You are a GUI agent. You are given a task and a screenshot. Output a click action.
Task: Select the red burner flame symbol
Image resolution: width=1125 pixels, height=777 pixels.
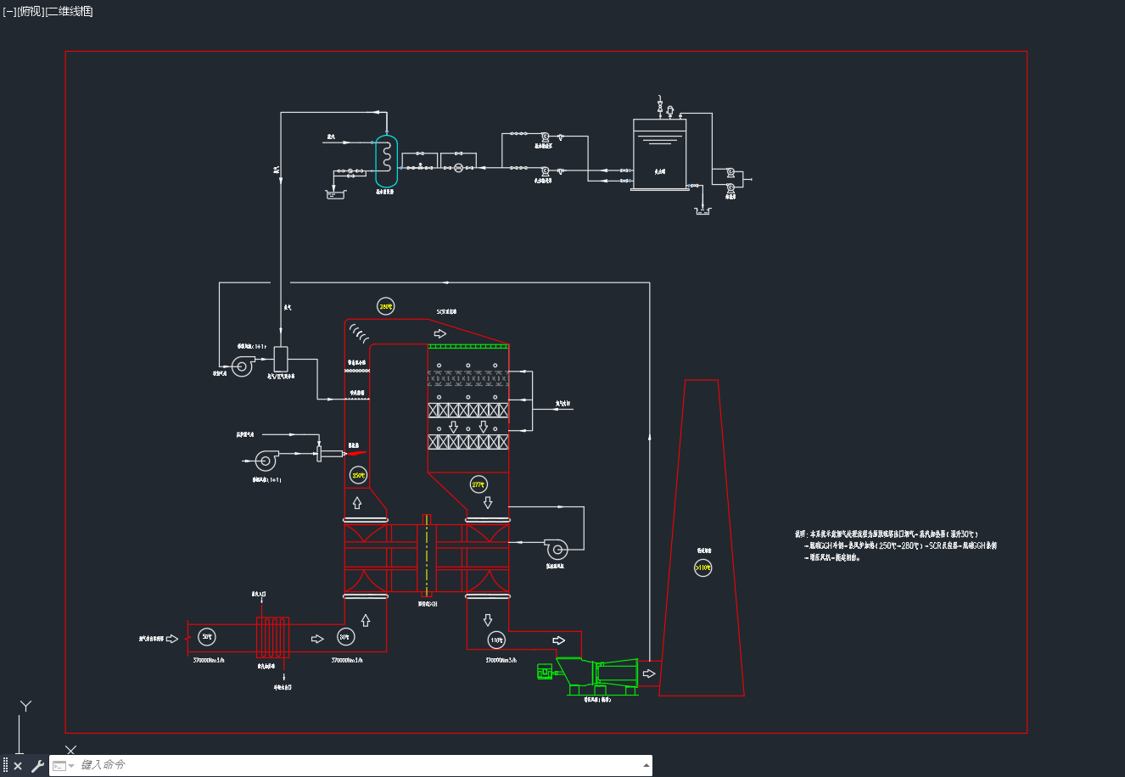tap(356, 453)
